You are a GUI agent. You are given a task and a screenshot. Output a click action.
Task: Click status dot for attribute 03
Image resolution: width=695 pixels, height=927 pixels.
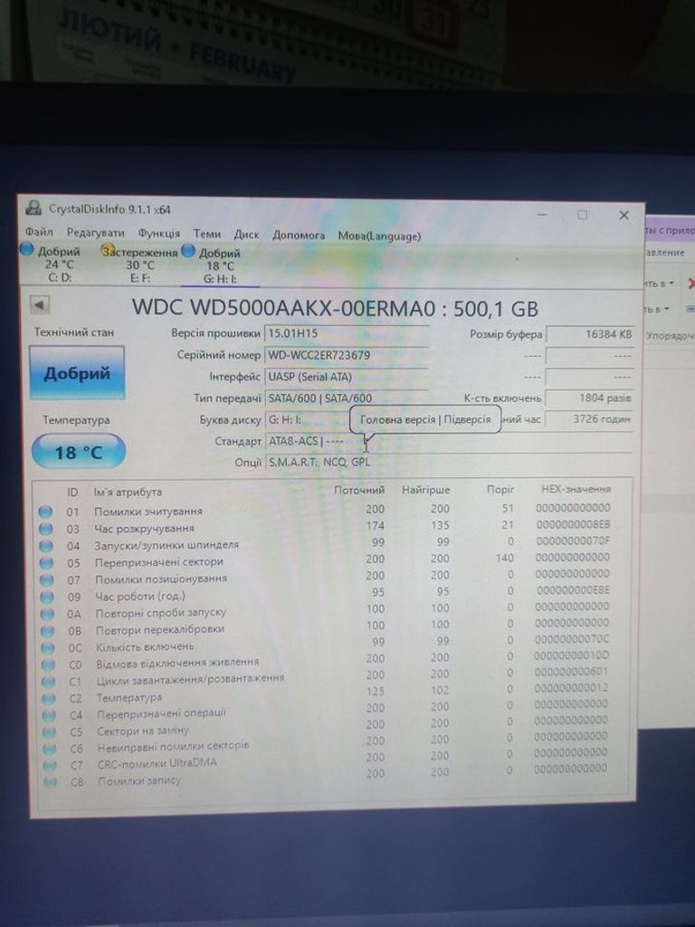[x=45, y=529]
